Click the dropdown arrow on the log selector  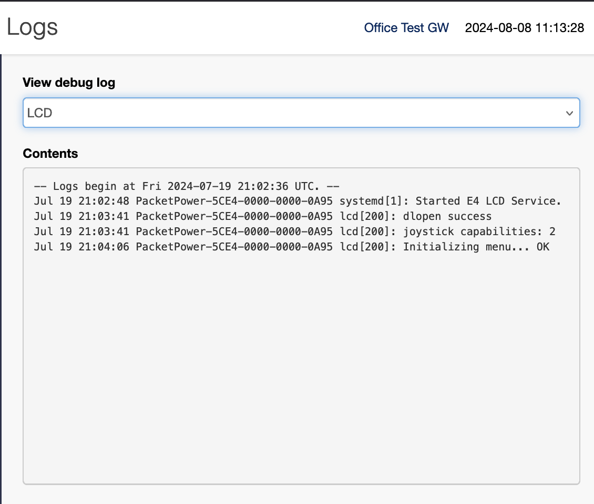[x=569, y=113]
